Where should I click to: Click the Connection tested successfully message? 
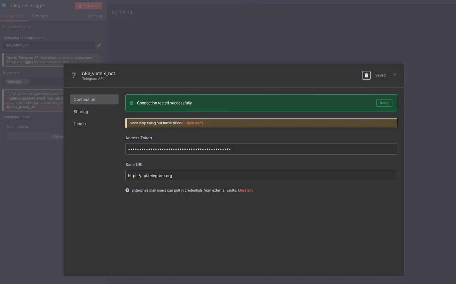(164, 103)
